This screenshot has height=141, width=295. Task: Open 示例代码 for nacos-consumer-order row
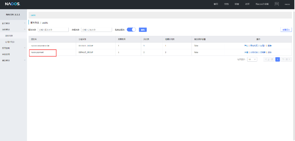tap(254, 46)
